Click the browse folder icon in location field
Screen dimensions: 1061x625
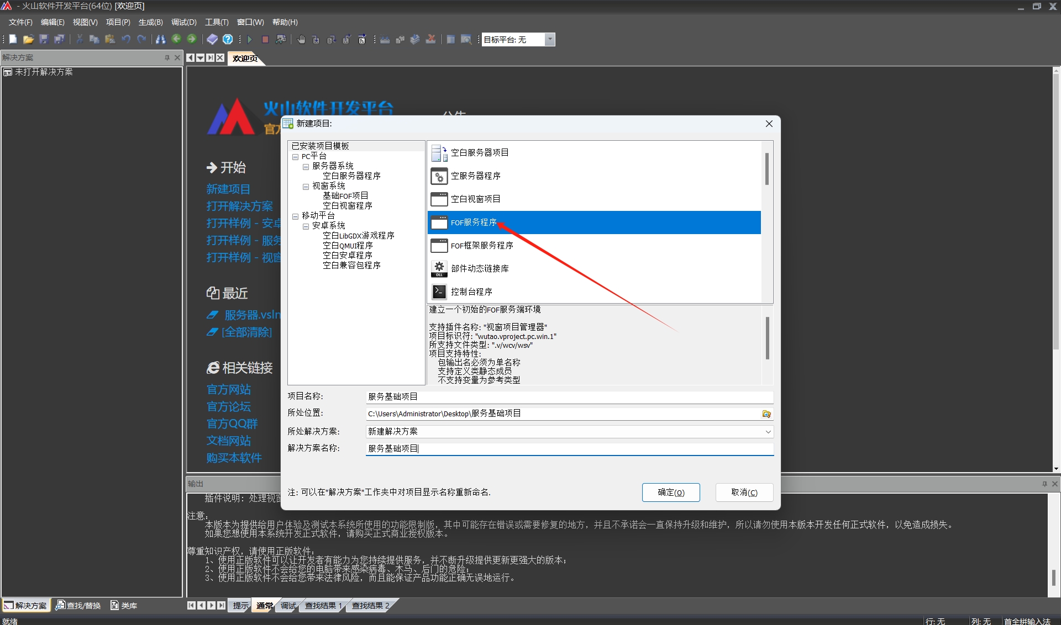click(766, 414)
